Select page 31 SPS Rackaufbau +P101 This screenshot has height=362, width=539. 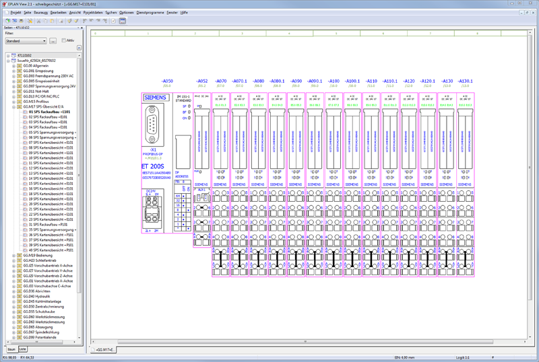tap(48, 225)
